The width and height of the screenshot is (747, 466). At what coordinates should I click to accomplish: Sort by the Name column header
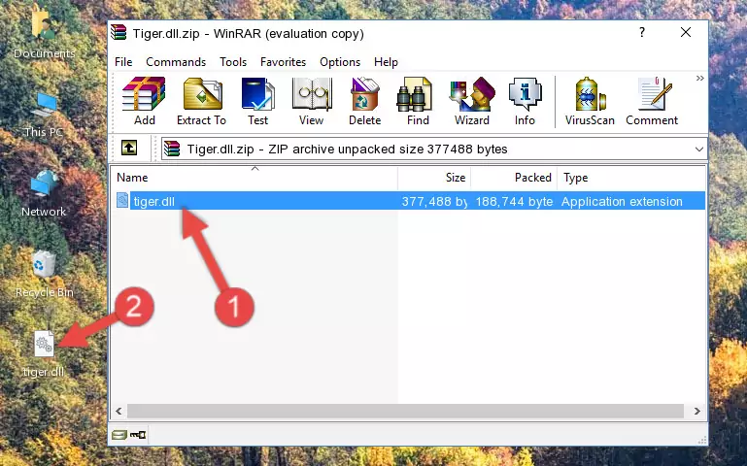pos(255,178)
